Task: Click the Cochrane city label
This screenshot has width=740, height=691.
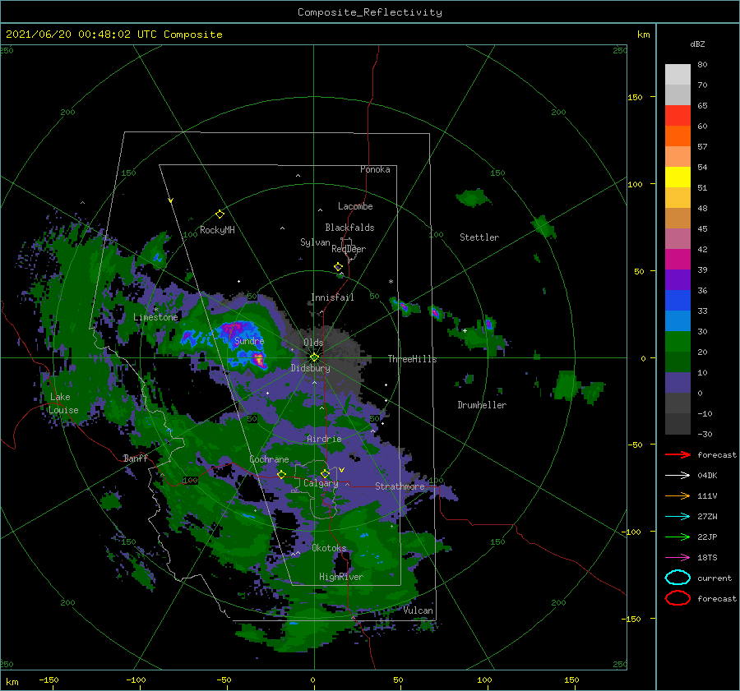Action: (269, 459)
